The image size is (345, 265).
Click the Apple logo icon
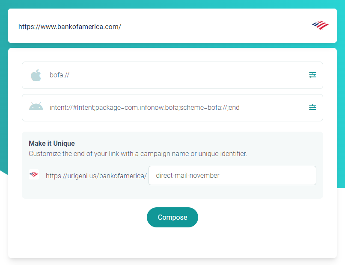click(x=36, y=75)
